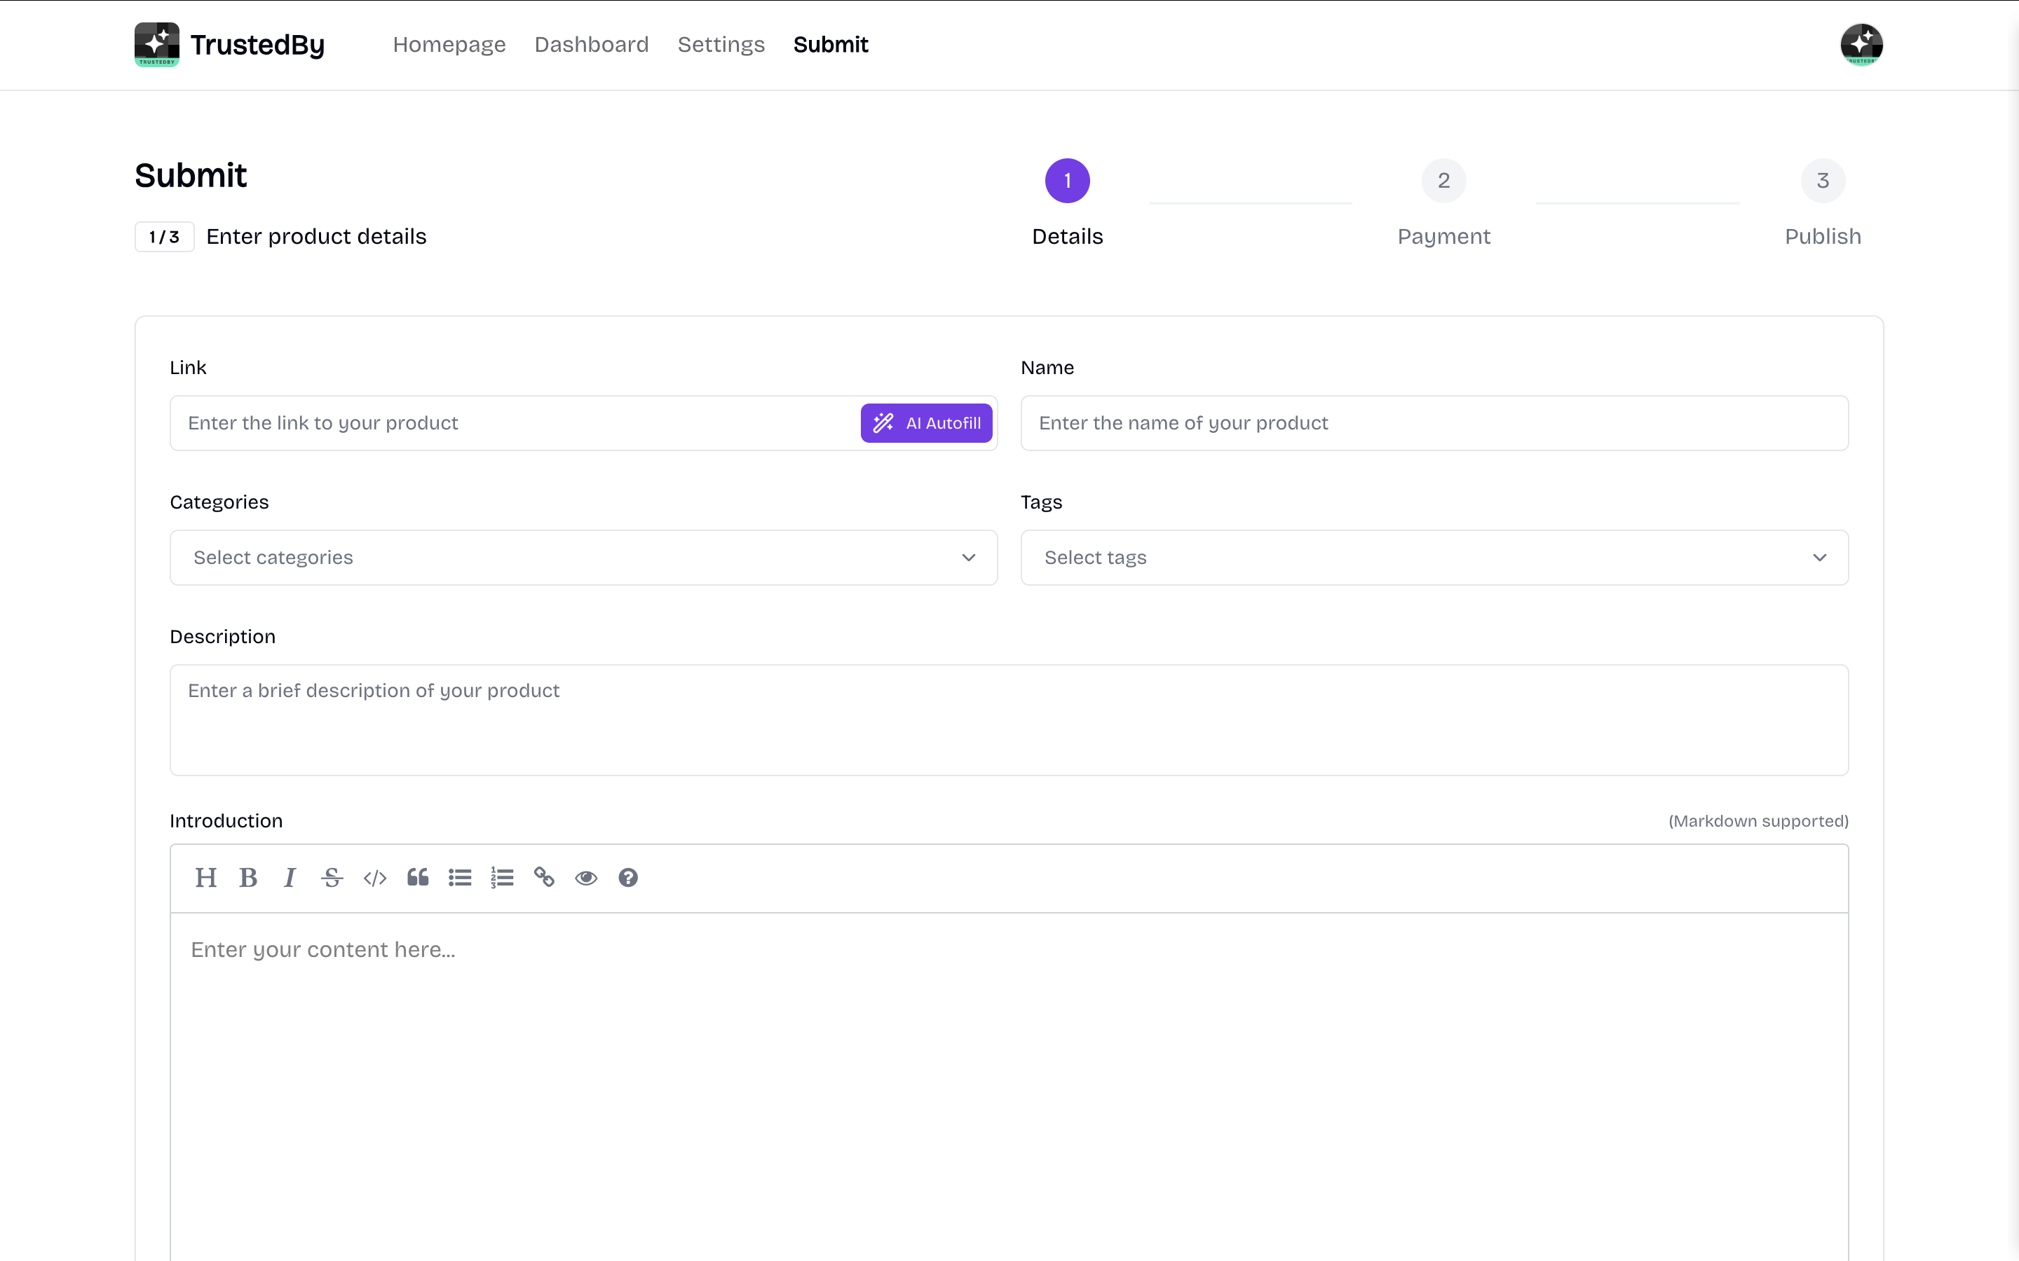
Task: Open the Settings nav item
Action: (721, 44)
